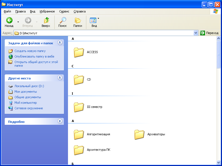The width and height of the screenshot is (222, 166).
Task: Go to Мои документы link
Action: pyautogui.click(x=26, y=92)
